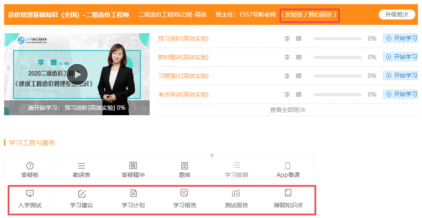Click the 升级班次 upgrade button

[397, 15]
